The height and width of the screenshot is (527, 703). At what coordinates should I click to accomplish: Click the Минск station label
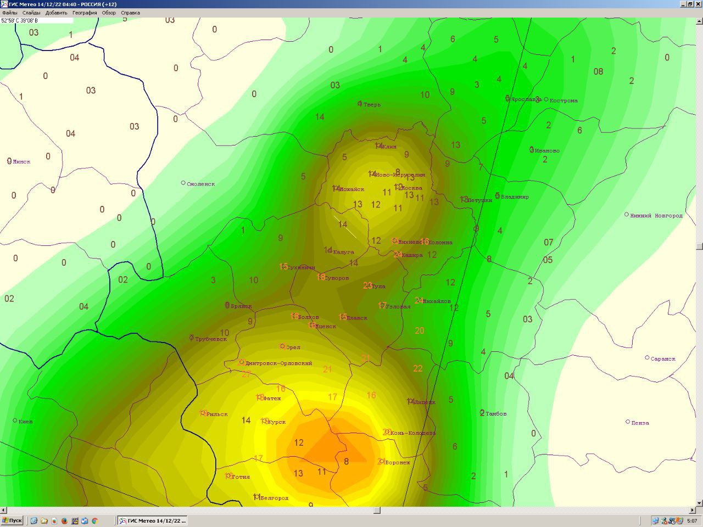[x=21, y=162]
